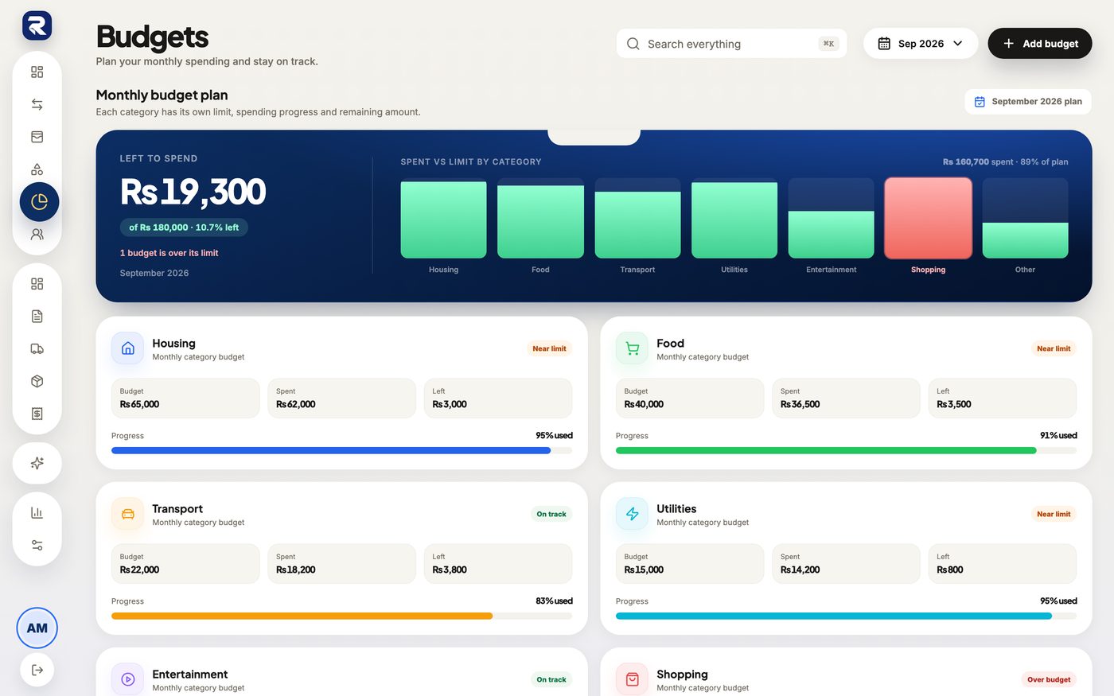The width and height of the screenshot is (1114, 696).
Task: Open the Sep 2026 month dropdown
Action: pyautogui.click(x=921, y=44)
